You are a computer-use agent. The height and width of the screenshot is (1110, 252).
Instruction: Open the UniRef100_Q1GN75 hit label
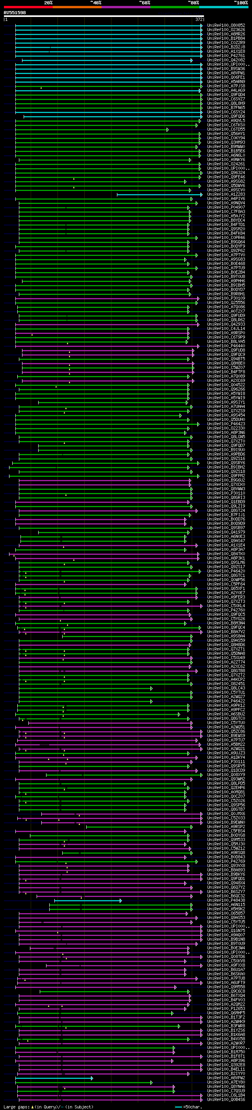coord(226,930)
